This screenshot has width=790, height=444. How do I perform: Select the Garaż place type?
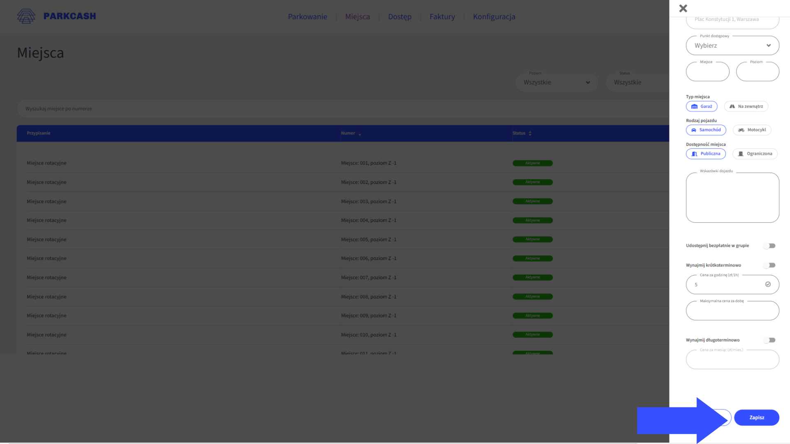[702, 106]
